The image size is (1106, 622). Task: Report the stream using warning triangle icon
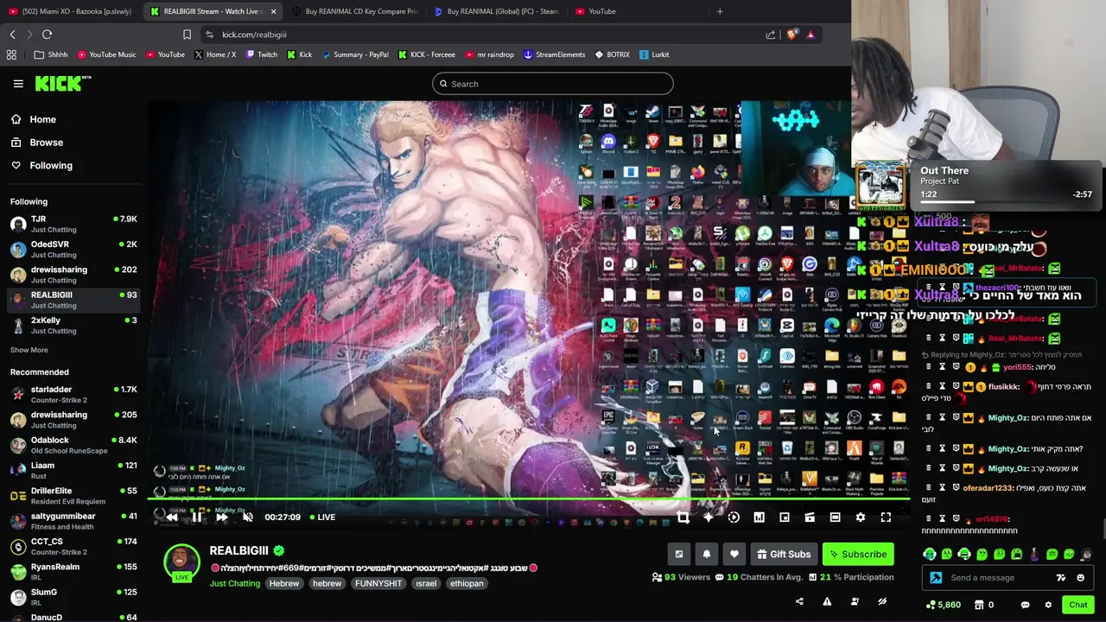(x=827, y=601)
